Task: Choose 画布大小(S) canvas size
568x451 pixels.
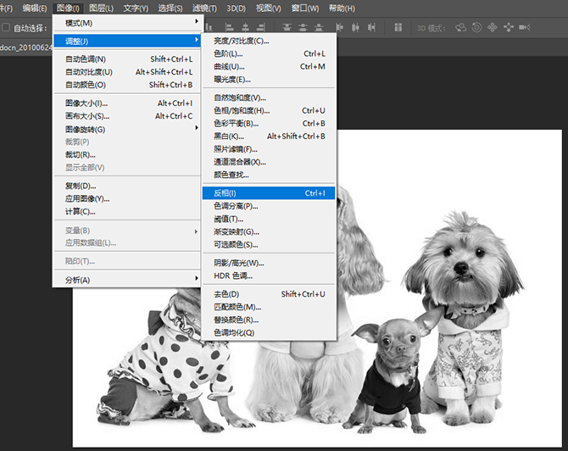Action: point(127,116)
